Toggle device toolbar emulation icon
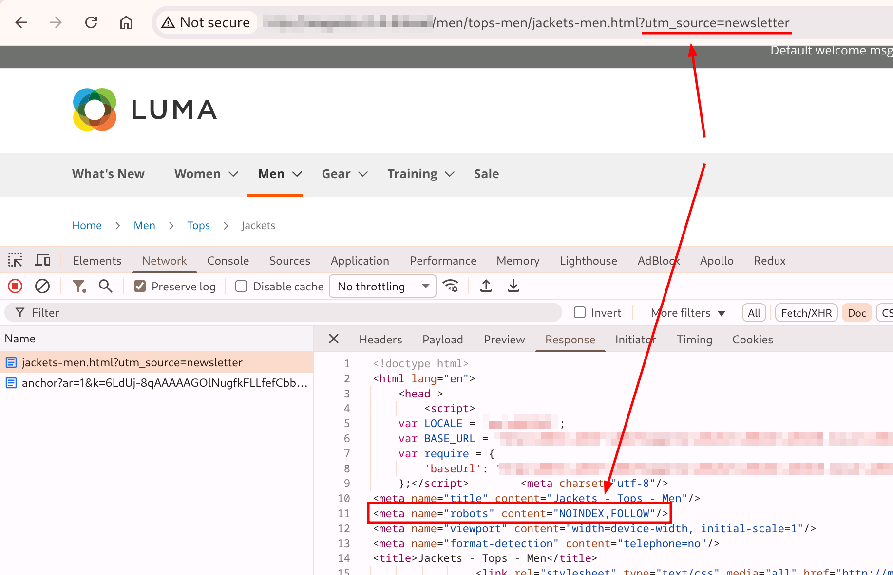This screenshot has height=575, width=893. [x=42, y=261]
